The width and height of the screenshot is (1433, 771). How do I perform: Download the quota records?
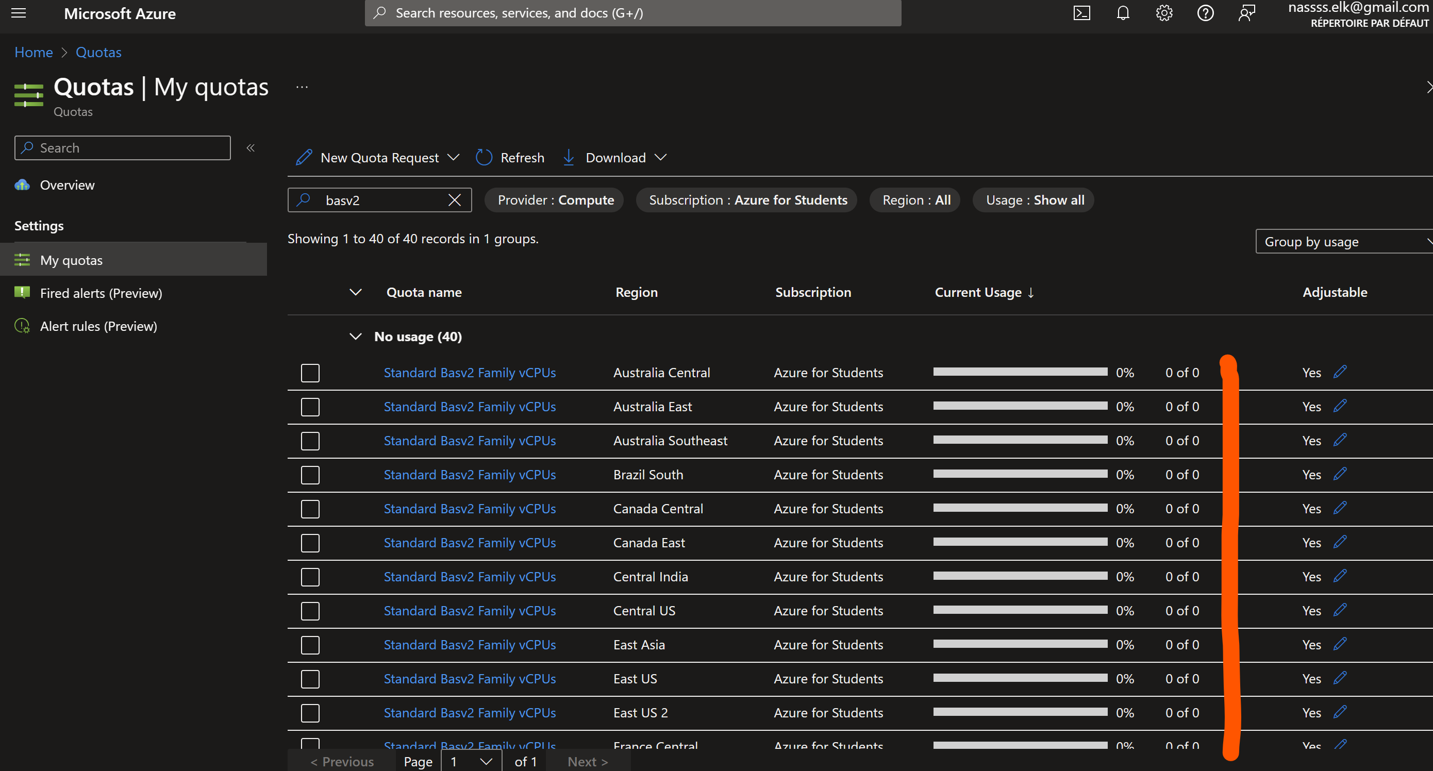pos(604,157)
